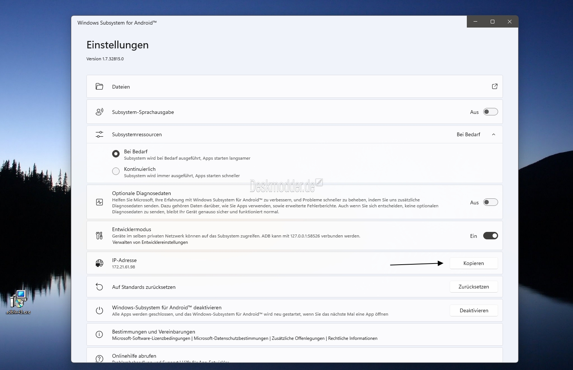573x370 pixels.
Task: Click the Onlinehilfe abrufen label
Action: coord(134,356)
